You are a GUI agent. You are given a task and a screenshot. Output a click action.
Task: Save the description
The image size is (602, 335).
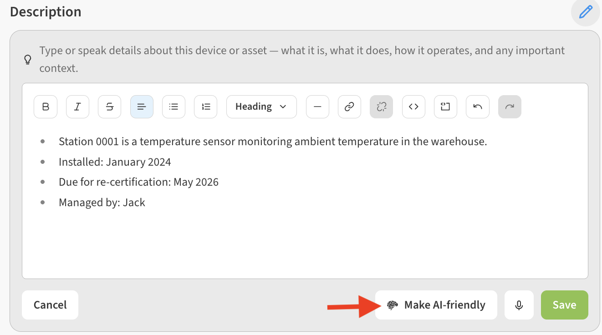(564, 305)
